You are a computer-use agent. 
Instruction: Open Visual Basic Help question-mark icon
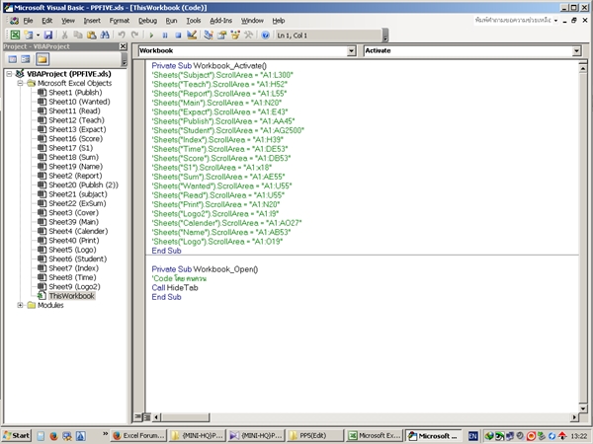pos(266,34)
